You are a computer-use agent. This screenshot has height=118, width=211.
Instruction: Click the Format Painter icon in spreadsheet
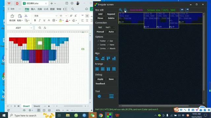pyautogui.click(x=12, y=16)
